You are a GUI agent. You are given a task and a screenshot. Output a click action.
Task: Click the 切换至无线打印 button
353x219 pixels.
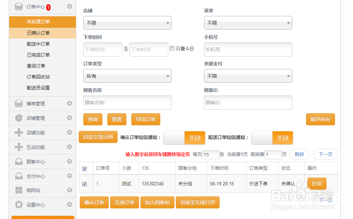coord(197,202)
